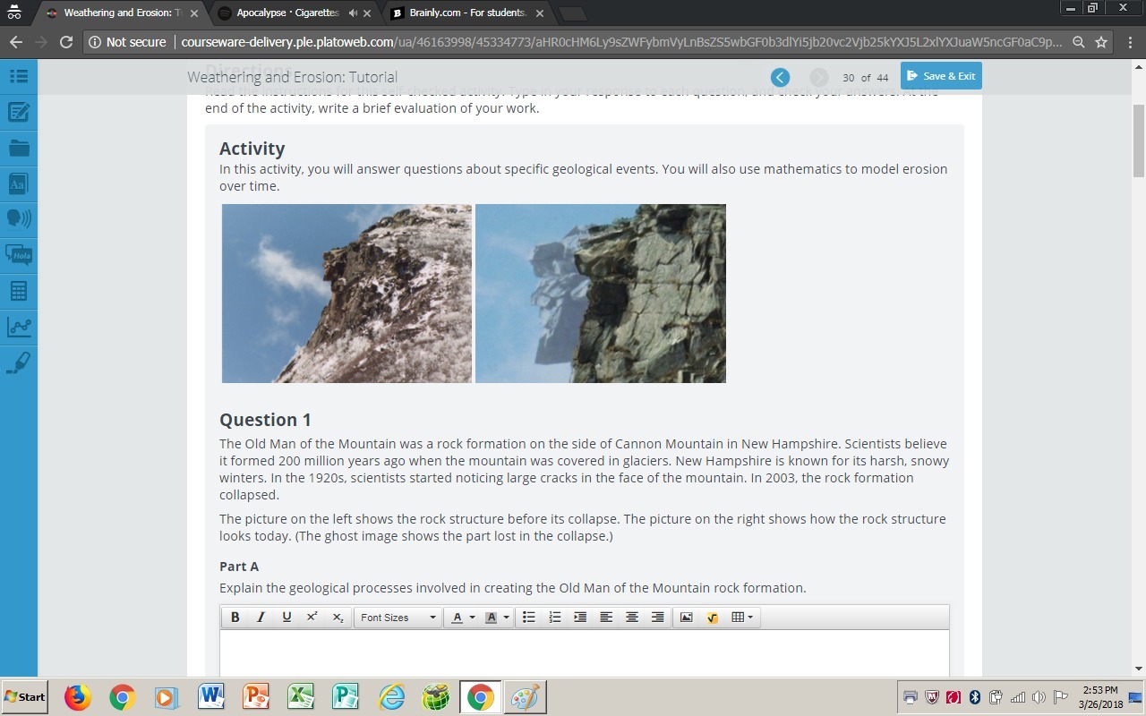Toggle superscript in the editor toolbar
Screen dimensions: 1146x716
coord(312,618)
